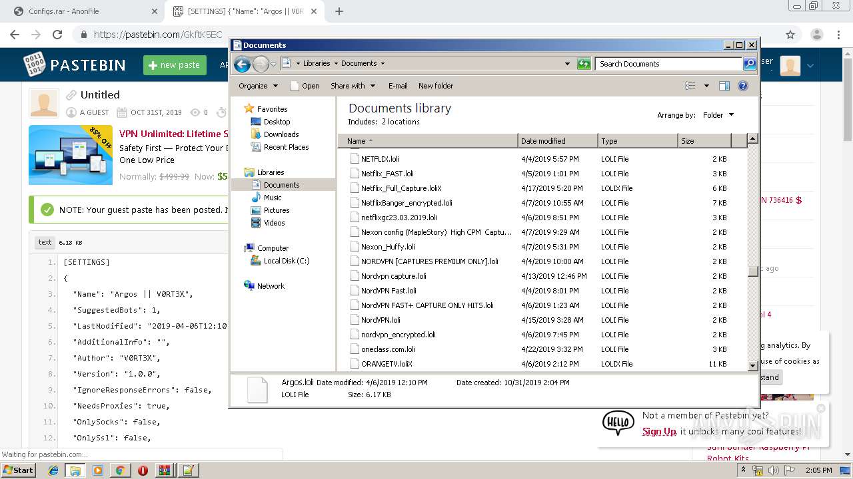Select the Netflix_Full_Capture.loliX file

pos(401,188)
